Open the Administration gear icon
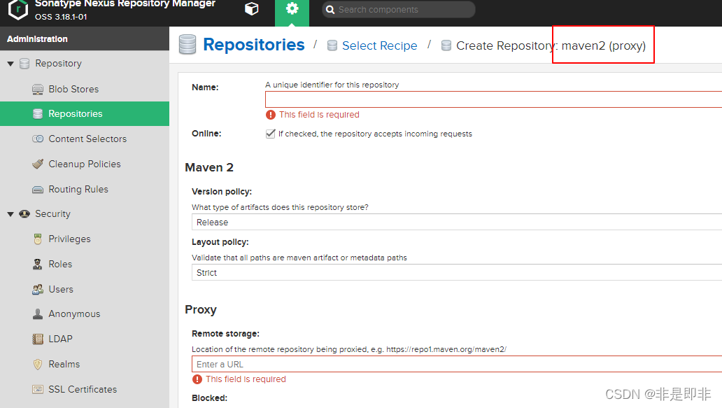 point(292,9)
